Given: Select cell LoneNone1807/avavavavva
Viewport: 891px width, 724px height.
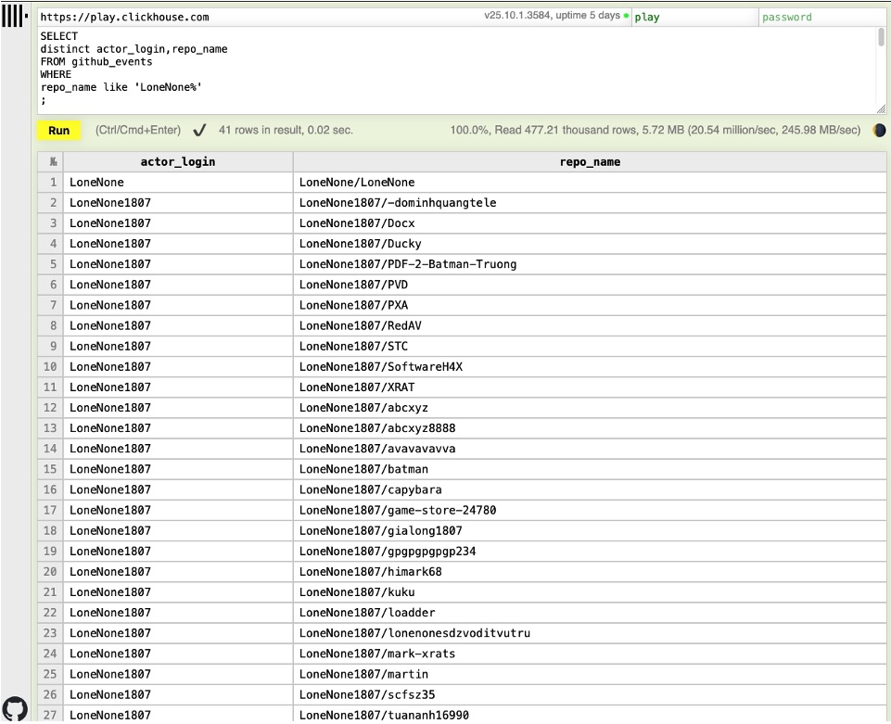Looking at the screenshot, I should point(590,449).
